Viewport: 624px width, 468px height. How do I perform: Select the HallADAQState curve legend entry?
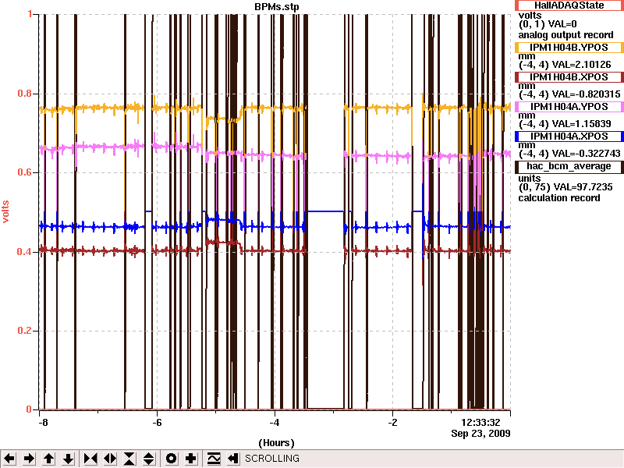569,5
